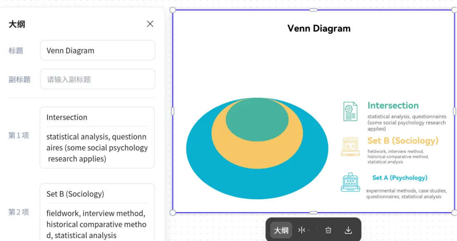Click the Venn Diagram title on canvas
Image resolution: width=457 pixels, height=241 pixels.
(319, 29)
